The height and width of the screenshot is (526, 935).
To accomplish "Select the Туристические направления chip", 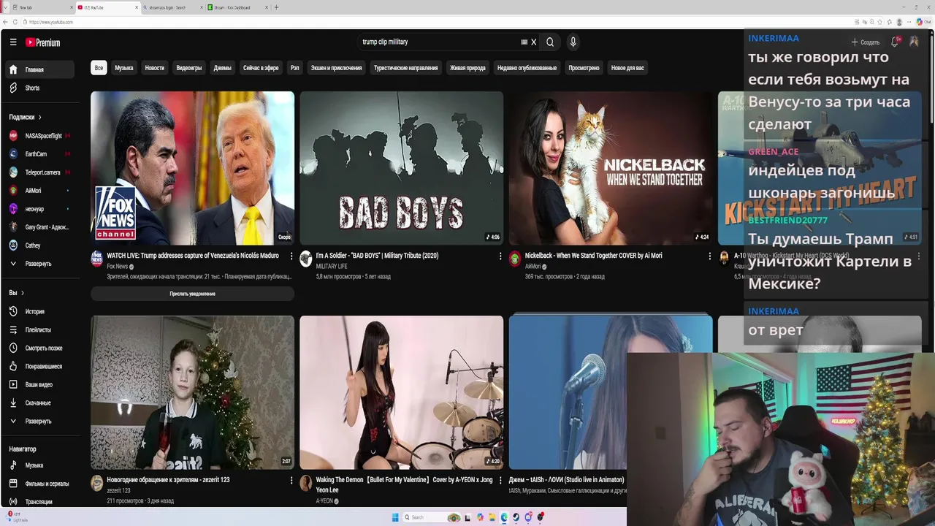I will coord(405,68).
